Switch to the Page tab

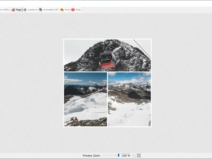pyautogui.click(x=16, y=10)
